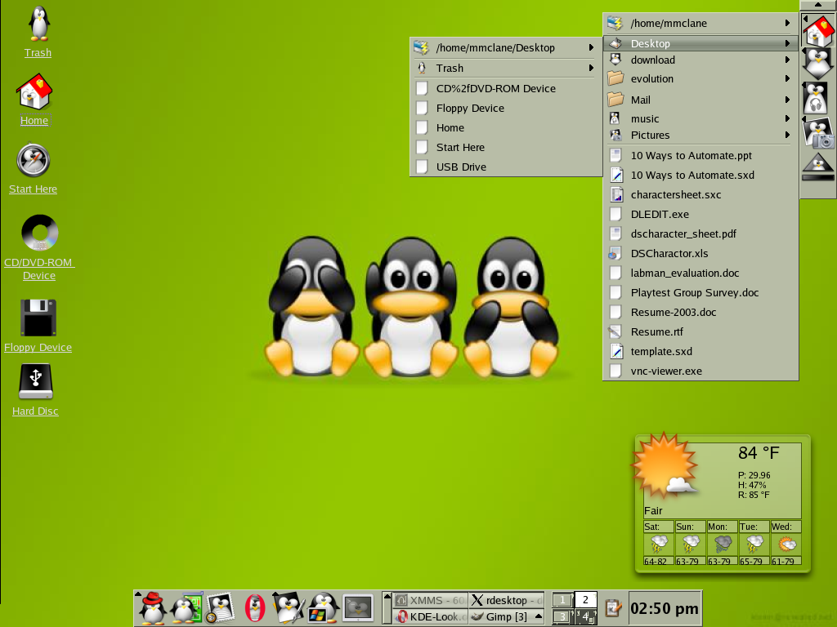Expand the Trash submenu in the Desktop menu

pyautogui.click(x=505, y=68)
